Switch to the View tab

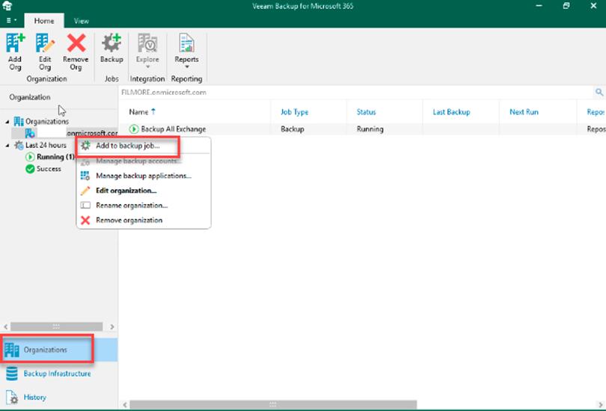coord(81,21)
